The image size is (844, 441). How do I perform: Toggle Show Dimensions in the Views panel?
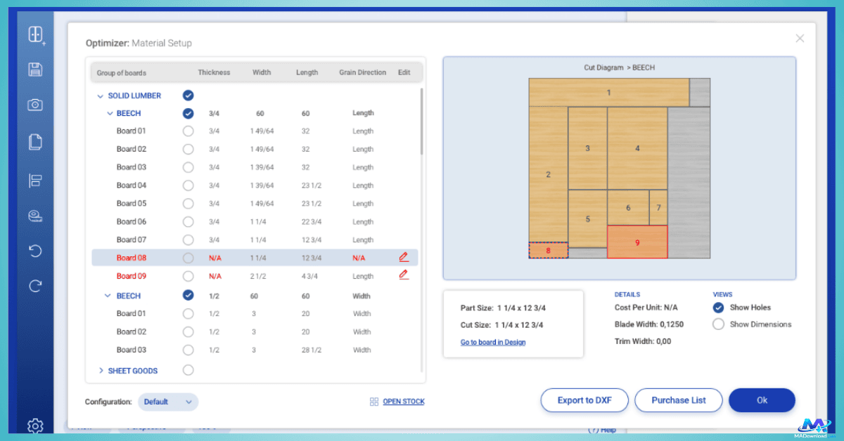718,324
